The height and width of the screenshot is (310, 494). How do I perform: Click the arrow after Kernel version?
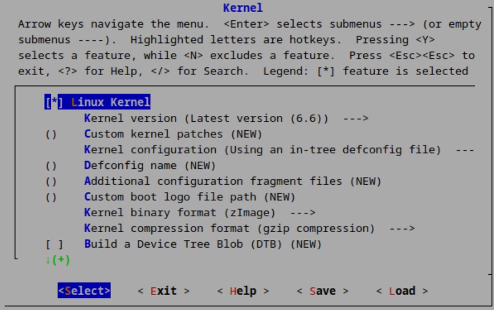click(x=355, y=119)
